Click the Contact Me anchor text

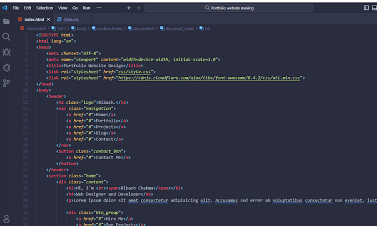point(108,157)
